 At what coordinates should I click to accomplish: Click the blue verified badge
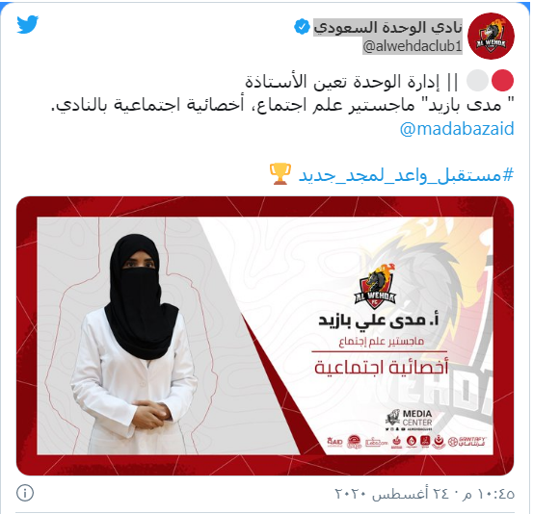tap(302, 27)
